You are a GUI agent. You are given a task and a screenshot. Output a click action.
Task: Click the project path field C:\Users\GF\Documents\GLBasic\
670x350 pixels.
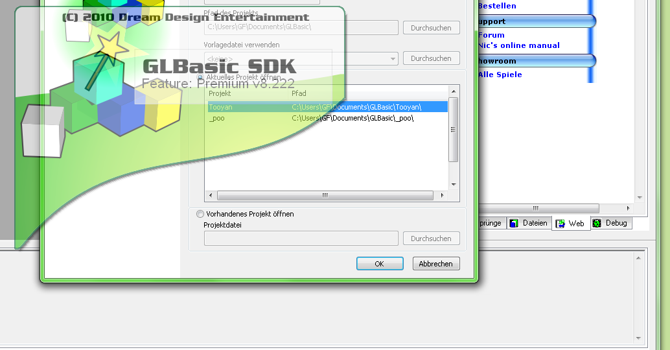(301, 27)
